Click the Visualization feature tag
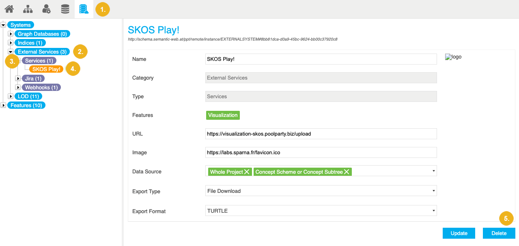Screen dimensions: 519x246 click(x=223, y=115)
